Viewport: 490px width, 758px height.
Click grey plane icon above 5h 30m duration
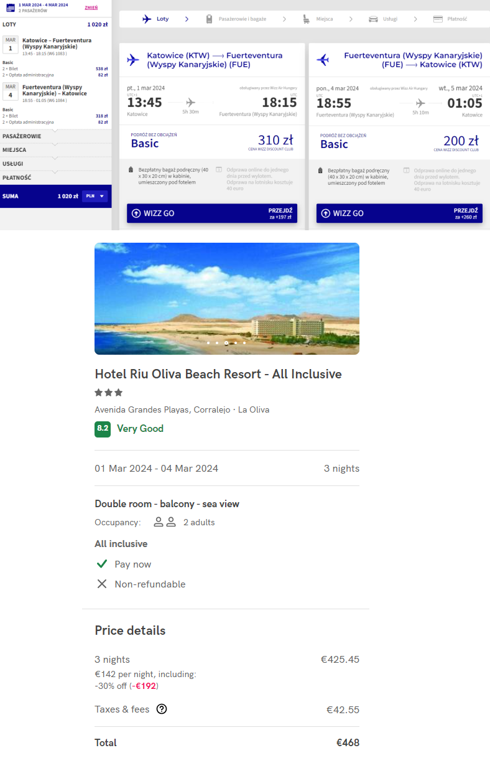pos(190,102)
